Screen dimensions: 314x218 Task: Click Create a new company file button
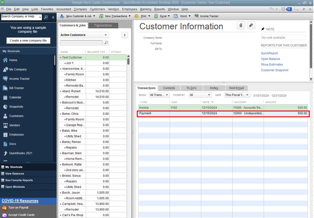28,41
